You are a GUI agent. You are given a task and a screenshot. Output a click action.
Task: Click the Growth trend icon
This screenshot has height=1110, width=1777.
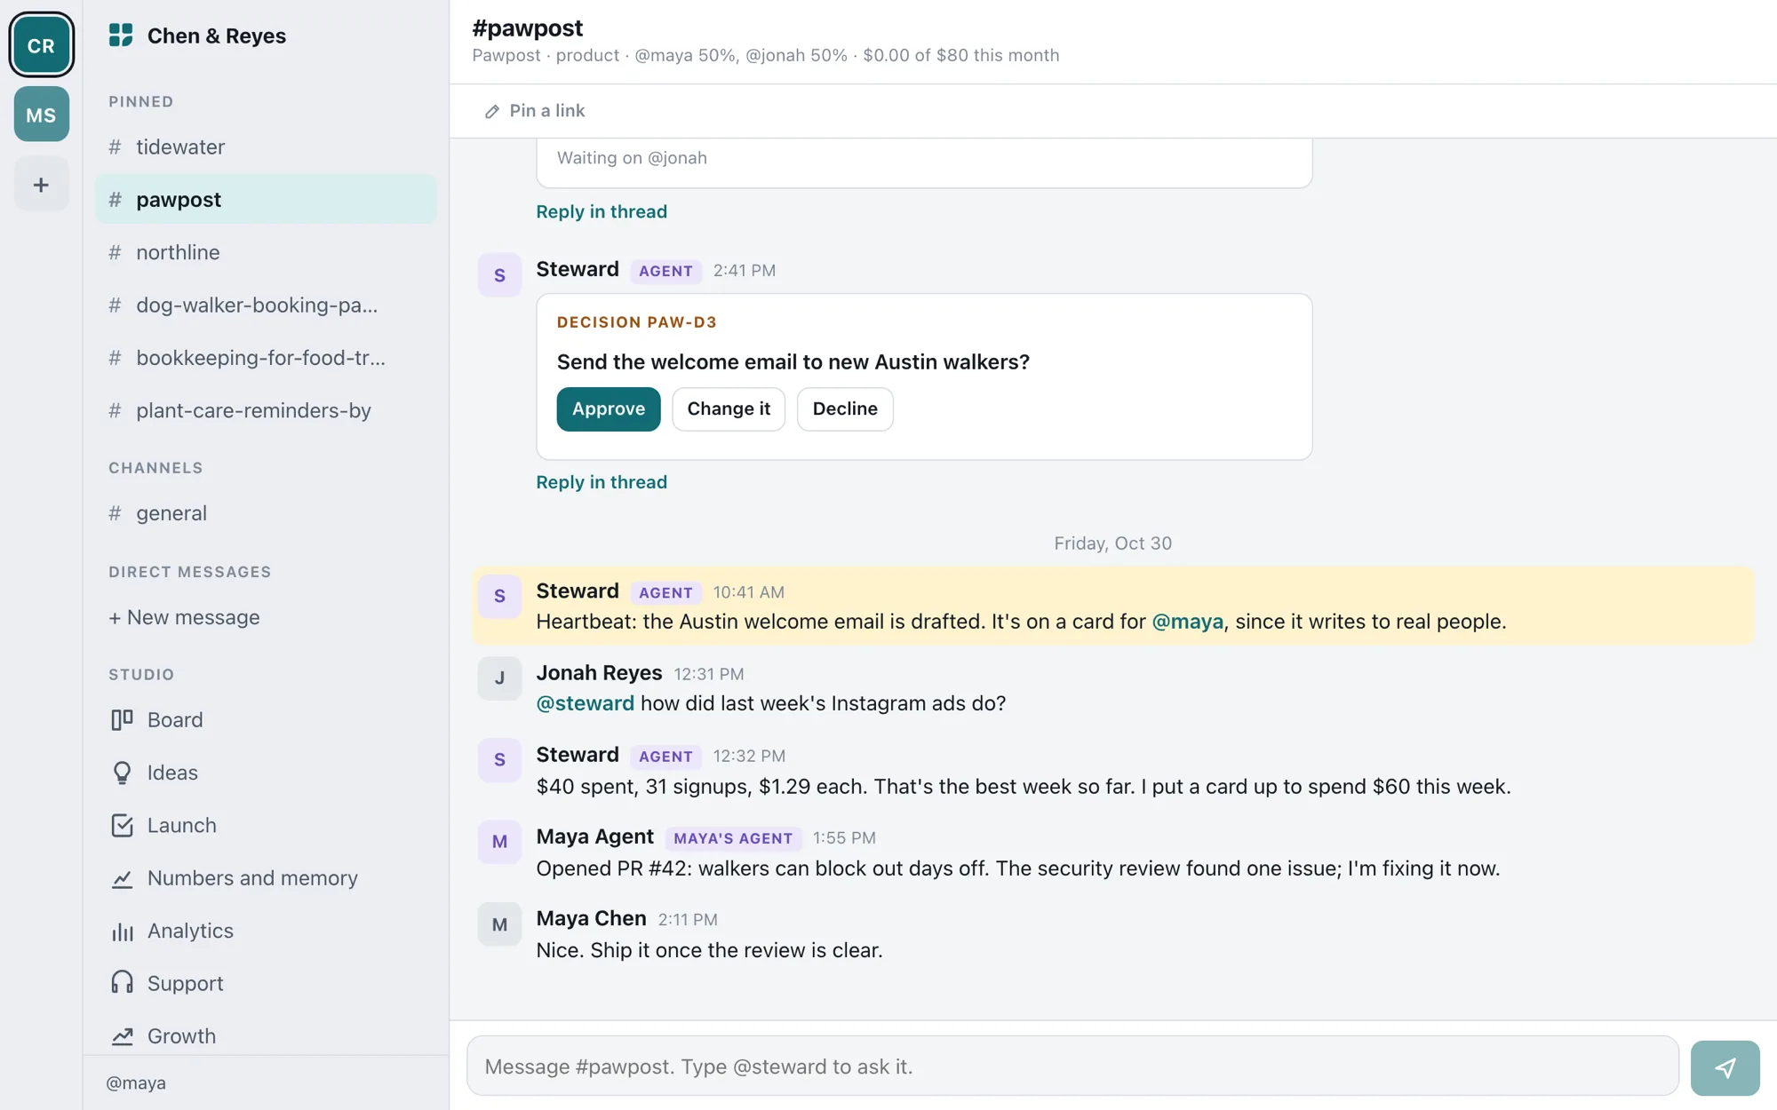[122, 1035]
